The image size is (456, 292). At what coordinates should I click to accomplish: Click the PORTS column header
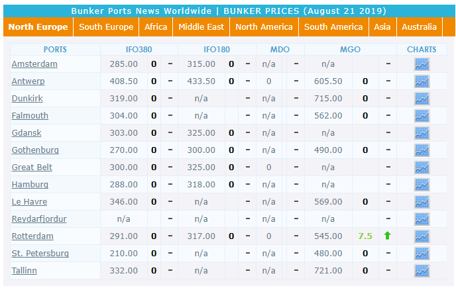(55, 50)
